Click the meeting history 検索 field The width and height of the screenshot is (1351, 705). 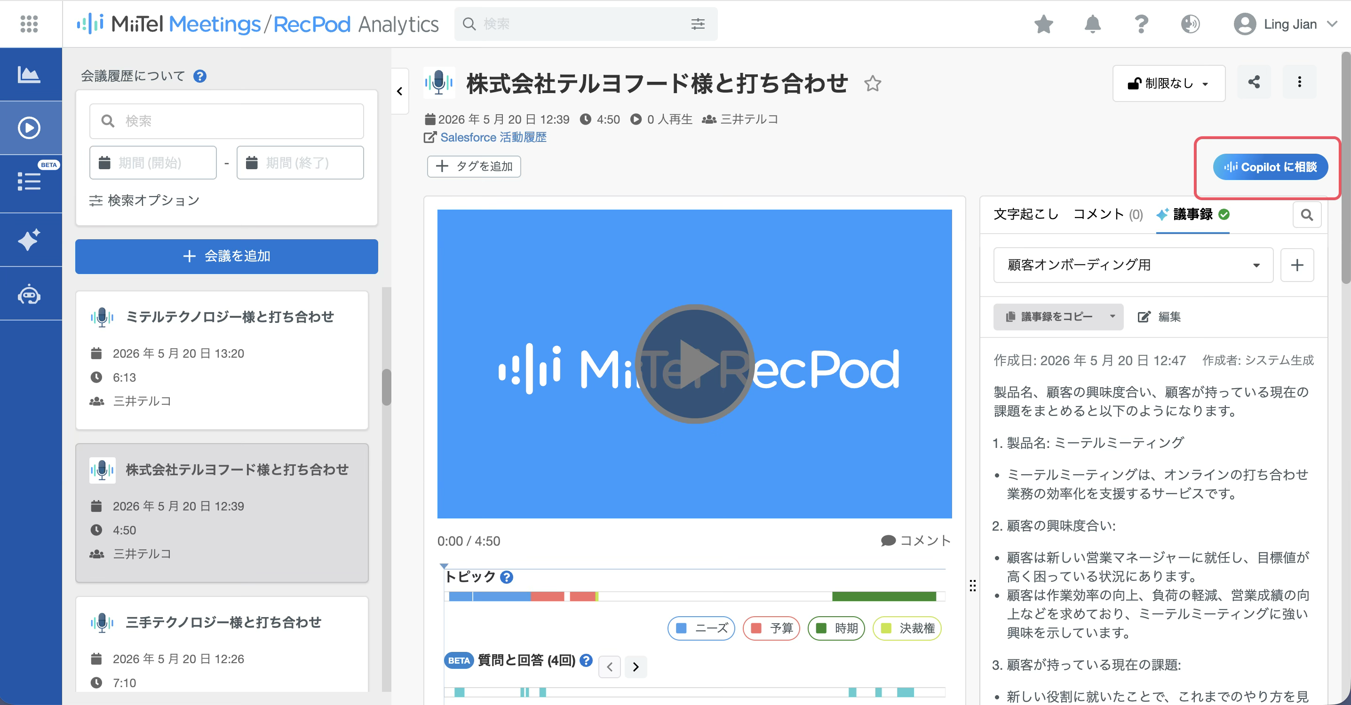point(227,121)
